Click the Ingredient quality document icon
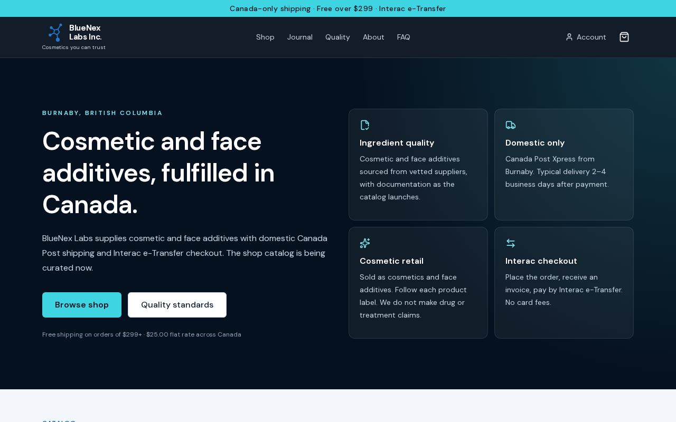The image size is (676, 422). coord(365,125)
